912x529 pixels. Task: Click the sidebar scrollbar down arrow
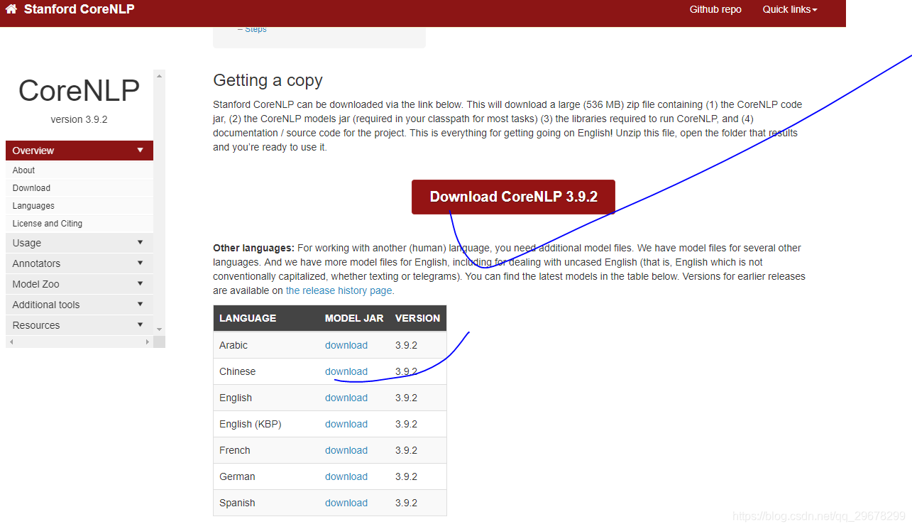pyautogui.click(x=159, y=330)
